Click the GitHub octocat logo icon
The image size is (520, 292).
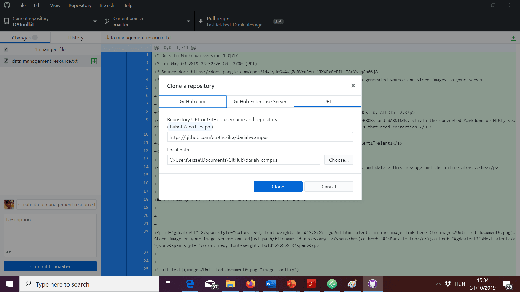click(7, 5)
